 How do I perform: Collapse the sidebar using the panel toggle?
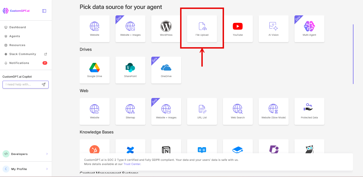[x=44, y=10]
